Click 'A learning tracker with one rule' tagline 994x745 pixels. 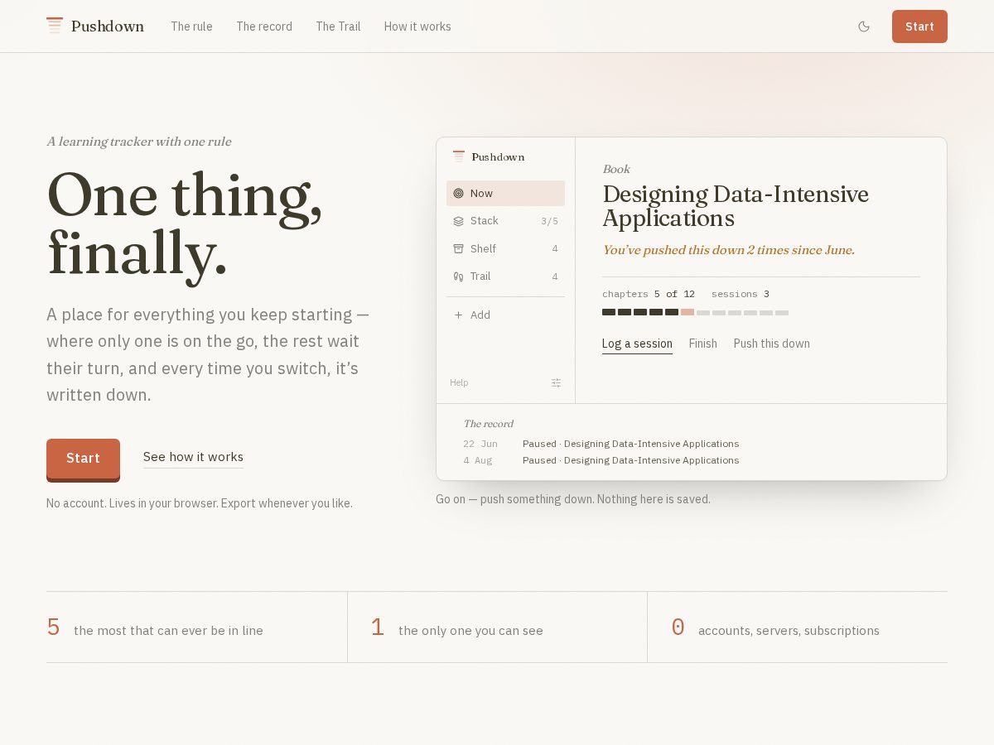coord(138,142)
